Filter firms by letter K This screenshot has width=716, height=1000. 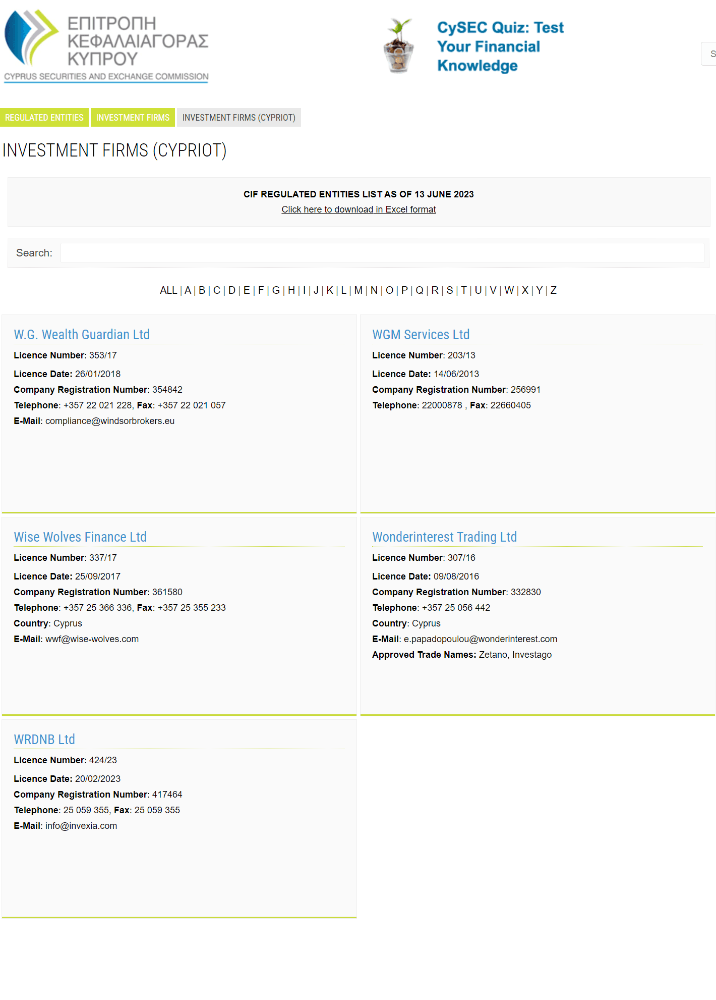click(330, 290)
